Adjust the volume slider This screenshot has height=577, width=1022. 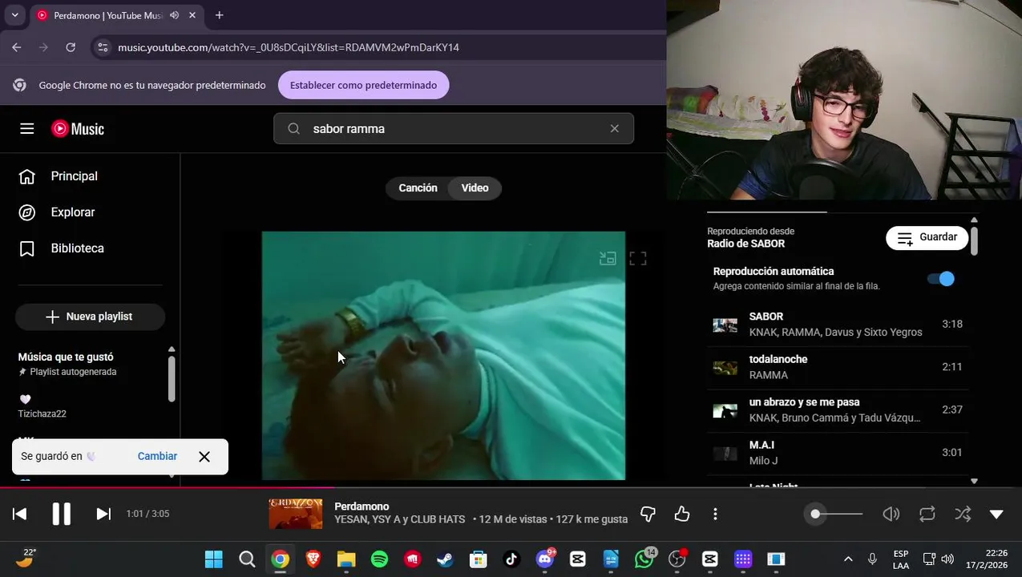[x=834, y=514]
